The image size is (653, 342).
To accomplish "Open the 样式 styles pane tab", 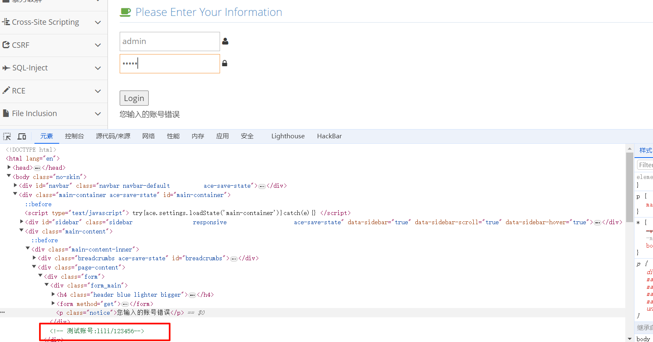I will (645, 150).
